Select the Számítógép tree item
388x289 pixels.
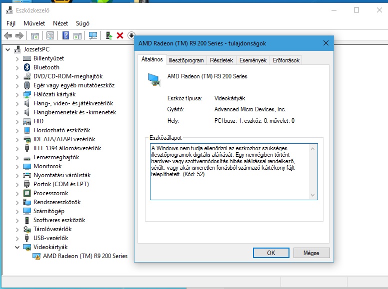(x=48, y=211)
